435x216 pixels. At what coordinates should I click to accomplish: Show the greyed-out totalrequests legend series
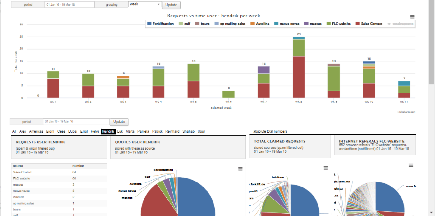click(x=401, y=24)
